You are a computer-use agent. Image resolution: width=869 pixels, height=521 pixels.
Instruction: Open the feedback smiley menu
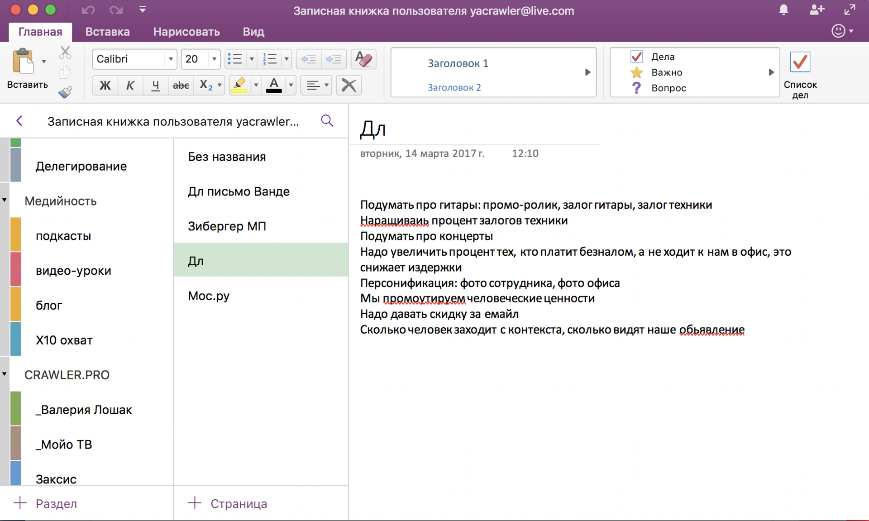842,31
